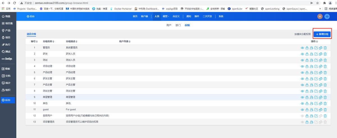Switch to the 部门 sub-tab

coord(178,25)
